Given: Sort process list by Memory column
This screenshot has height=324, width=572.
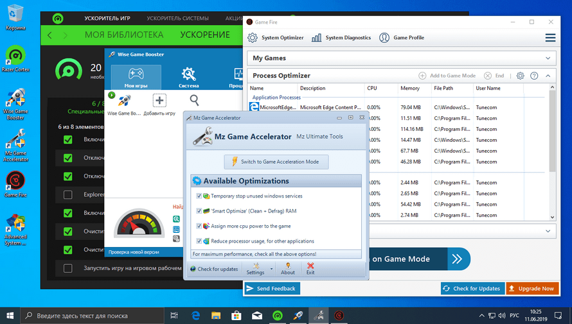Looking at the screenshot, I should [410, 88].
